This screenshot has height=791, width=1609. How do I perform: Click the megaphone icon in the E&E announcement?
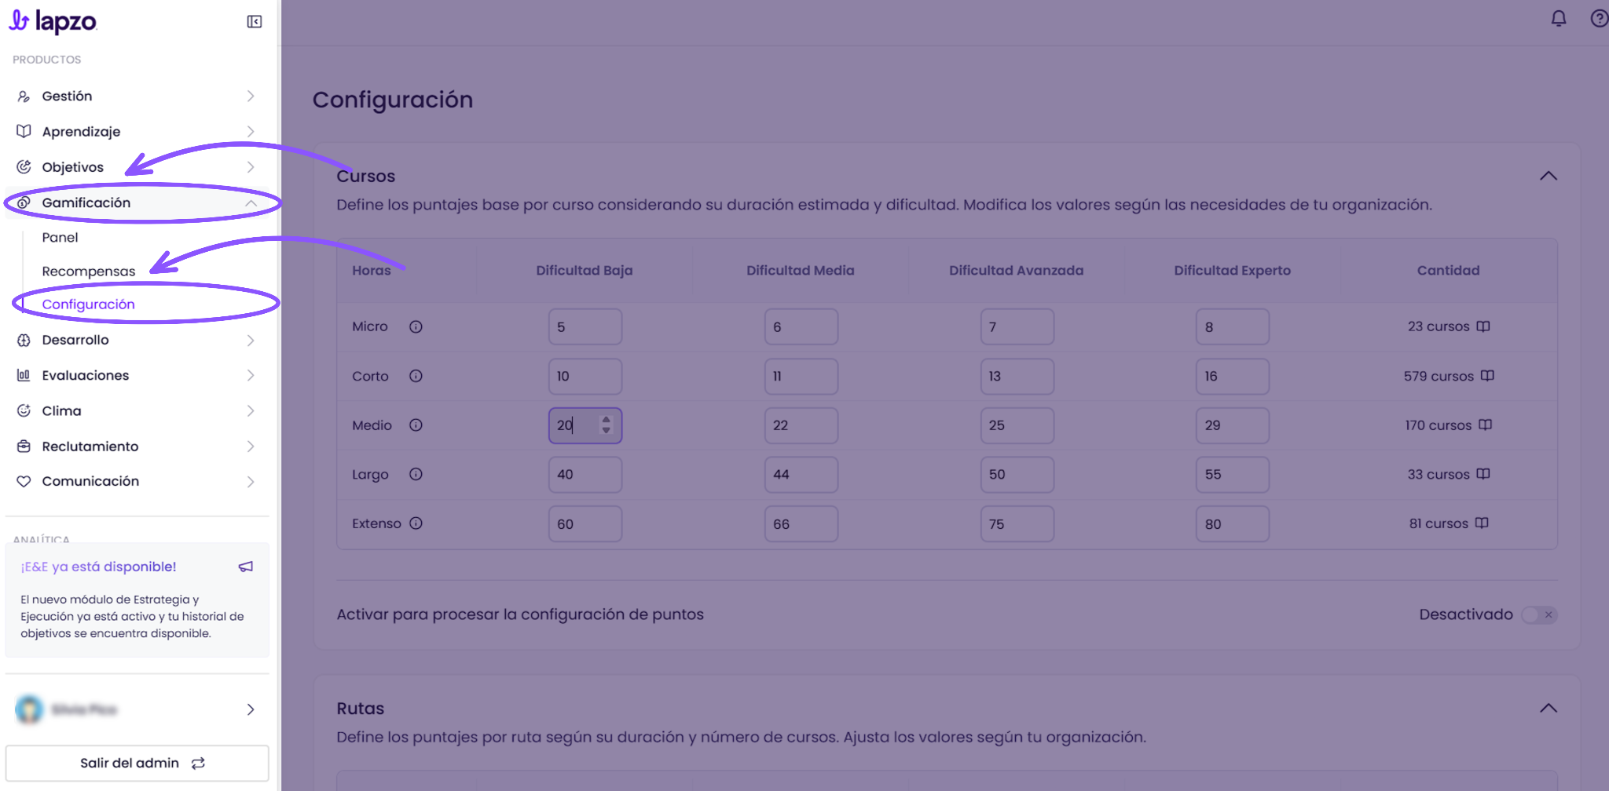coord(246,567)
